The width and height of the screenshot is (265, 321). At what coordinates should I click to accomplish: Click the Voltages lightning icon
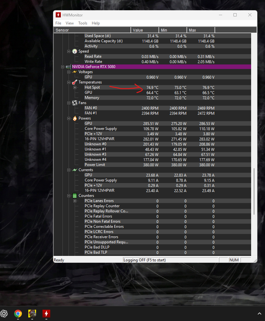75,72
